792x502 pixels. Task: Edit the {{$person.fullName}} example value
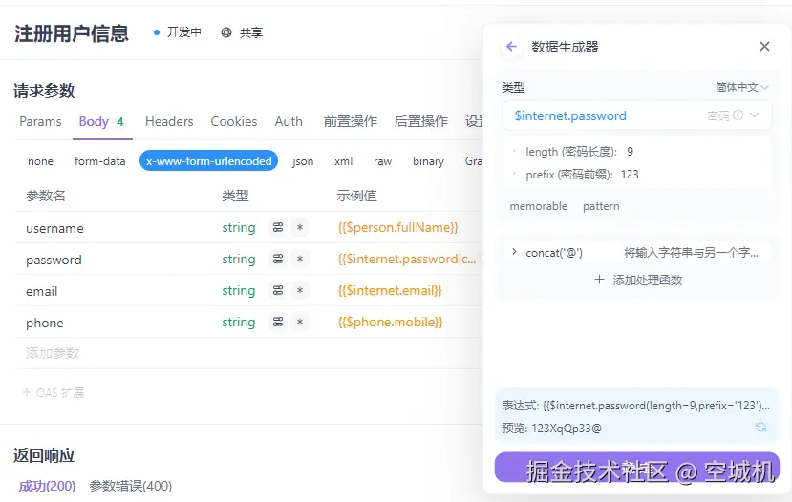coord(398,227)
